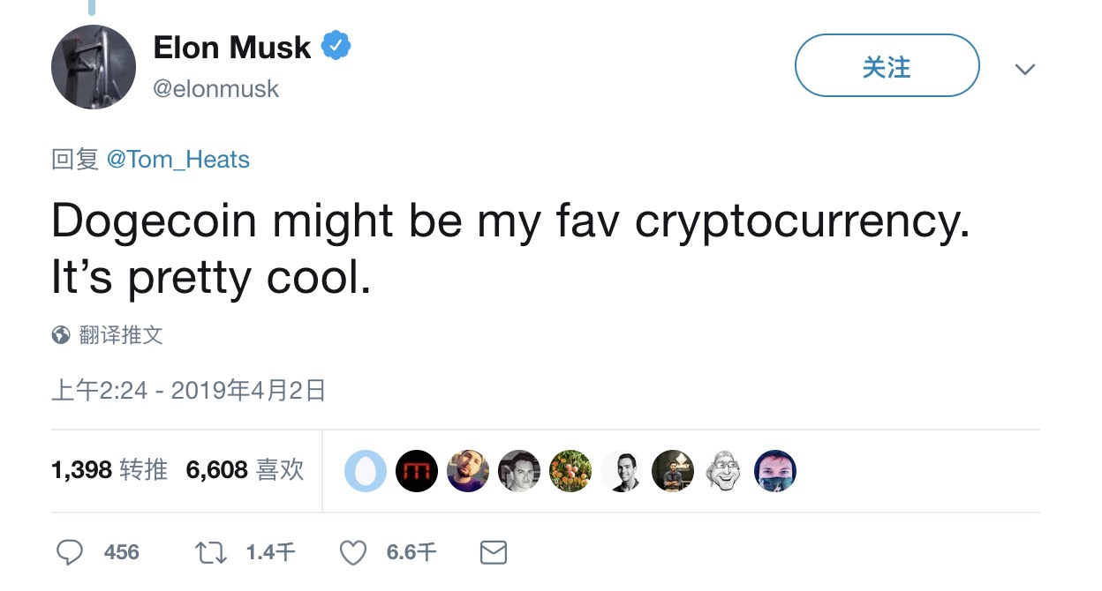The width and height of the screenshot is (1102, 591).
Task: Click Elon Musk's profile avatar
Action: click(x=93, y=66)
